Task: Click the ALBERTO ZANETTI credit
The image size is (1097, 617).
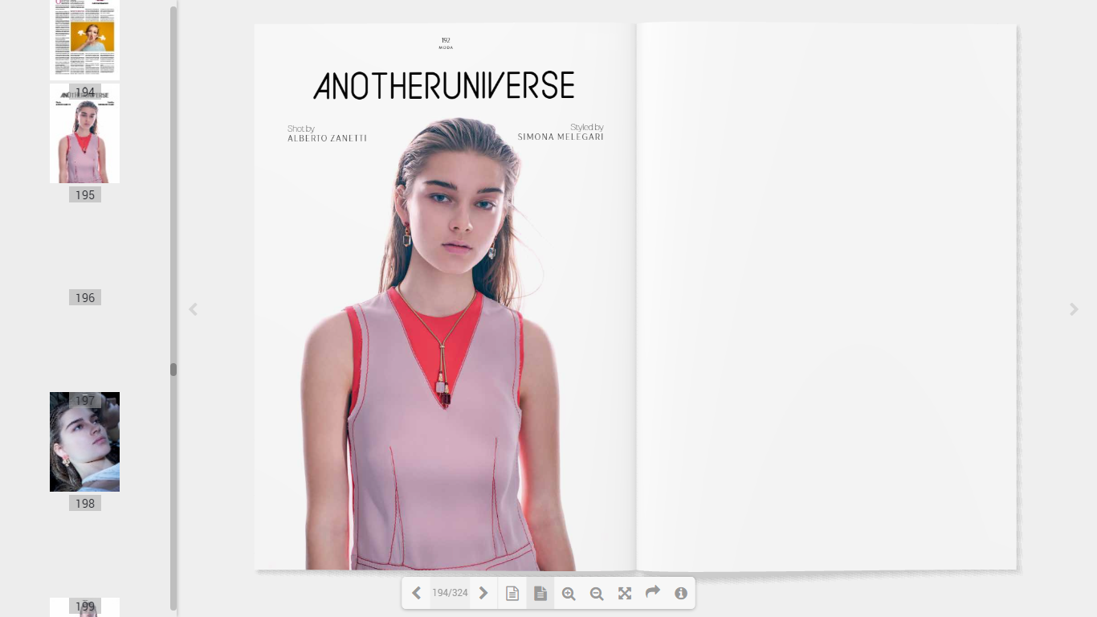Action: pyautogui.click(x=327, y=138)
